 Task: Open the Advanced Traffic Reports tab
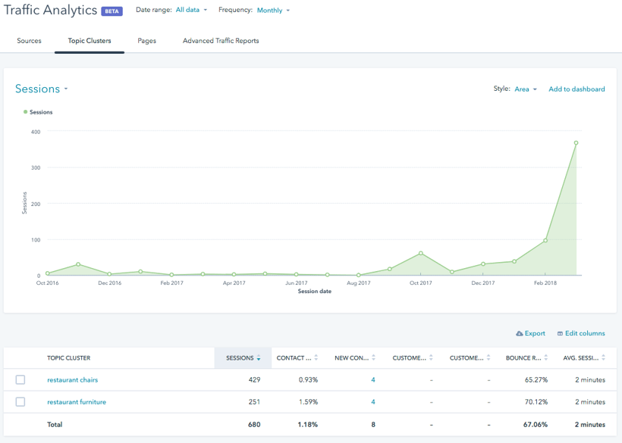pyautogui.click(x=221, y=41)
